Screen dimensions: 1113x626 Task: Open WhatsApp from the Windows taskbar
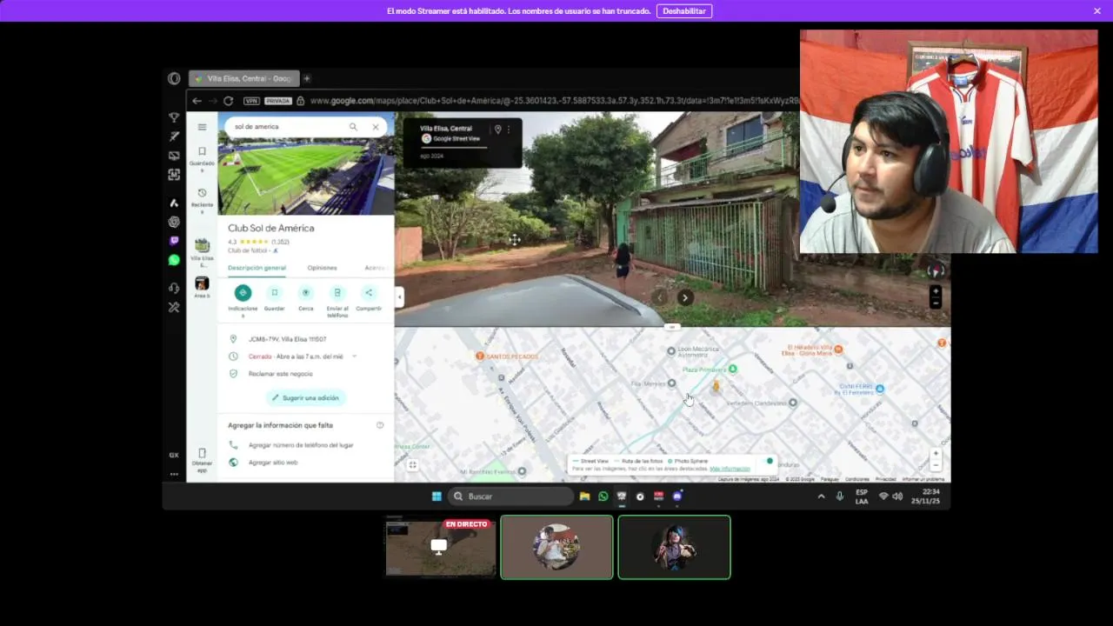point(603,496)
